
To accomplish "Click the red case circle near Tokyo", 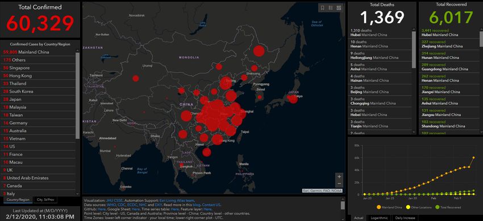I will click(x=293, y=99).
